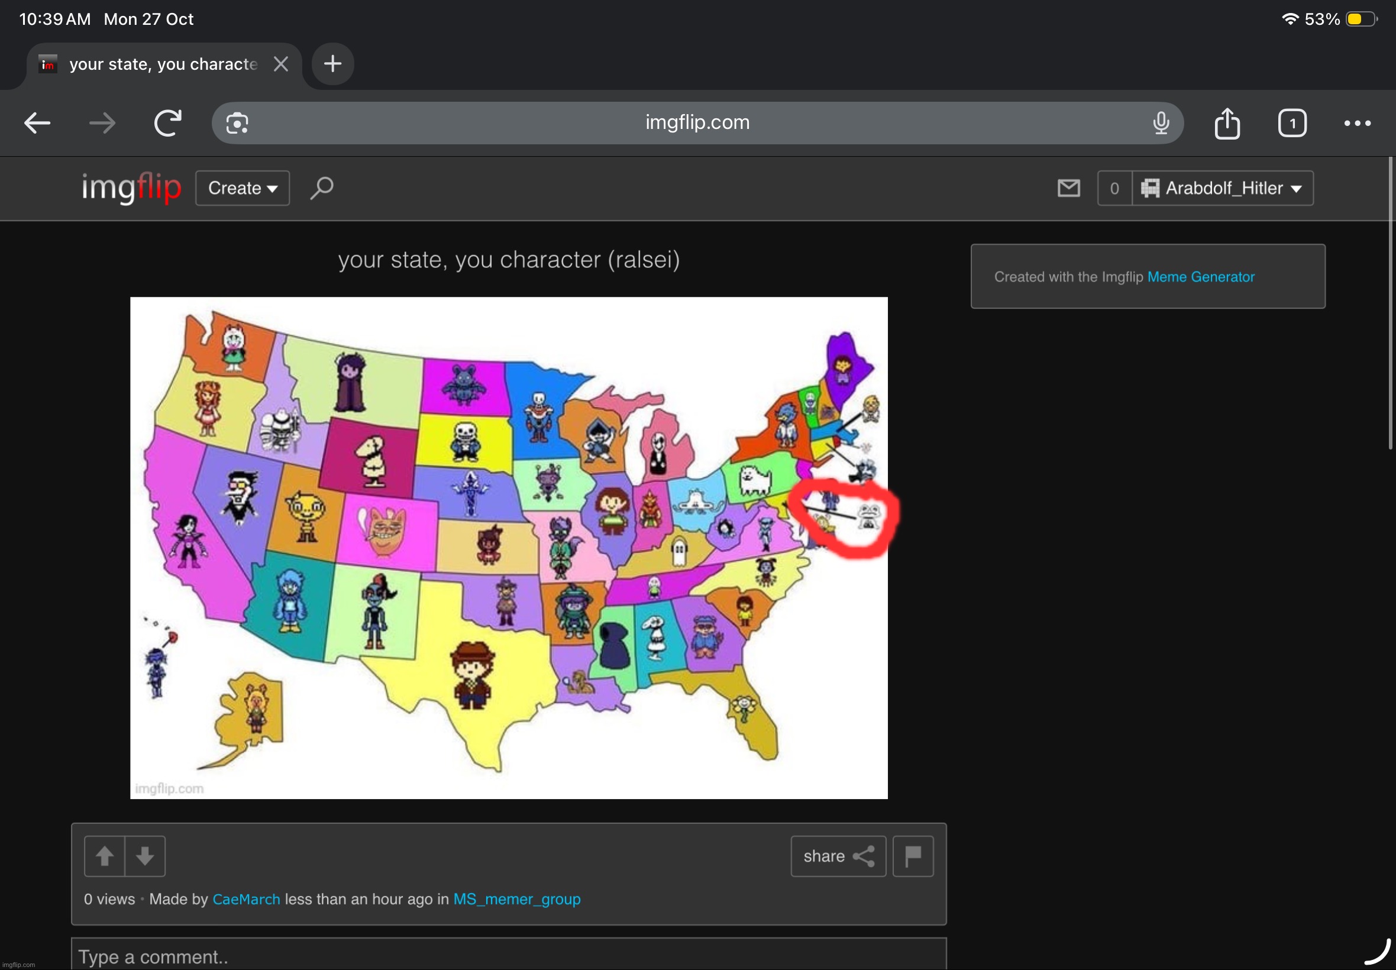This screenshot has height=970, width=1396.
Task: Open the browser three-dots menu
Action: pyautogui.click(x=1356, y=124)
